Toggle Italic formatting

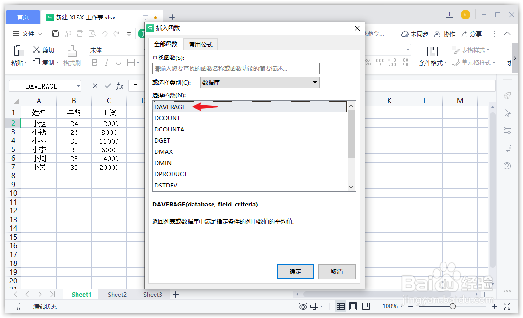tap(107, 63)
